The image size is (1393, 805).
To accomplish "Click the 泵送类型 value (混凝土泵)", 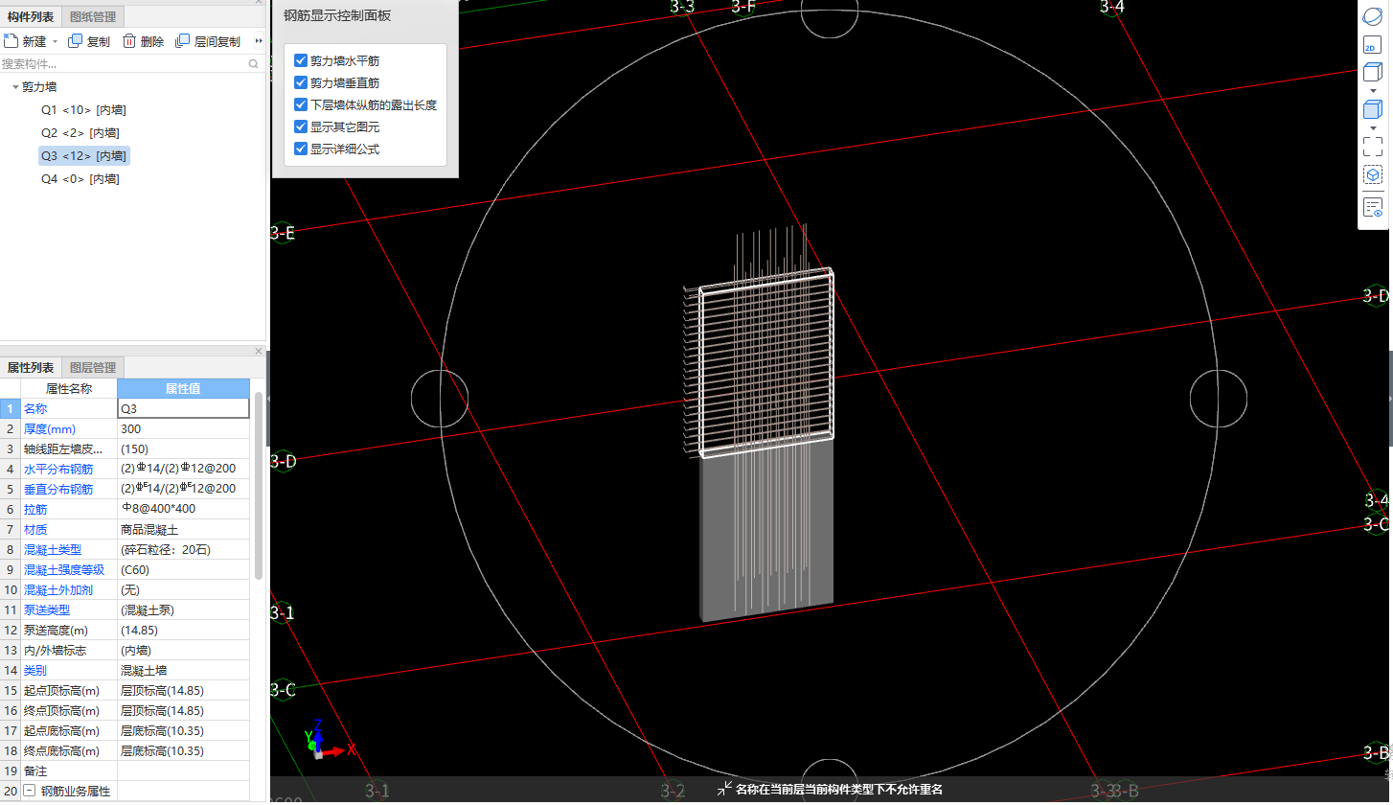I will (183, 609).
